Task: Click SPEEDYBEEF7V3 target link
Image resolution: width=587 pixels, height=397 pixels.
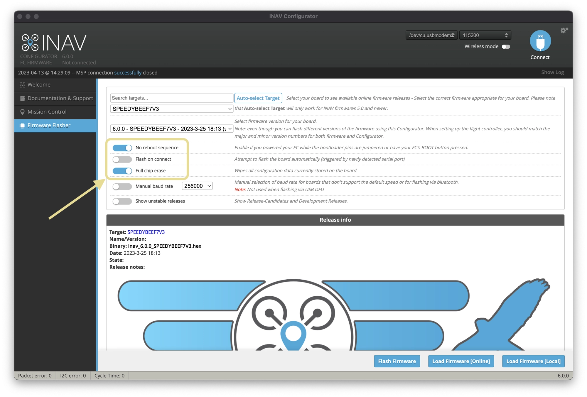Action: [146, 232]
